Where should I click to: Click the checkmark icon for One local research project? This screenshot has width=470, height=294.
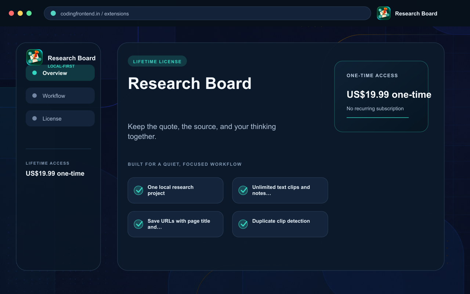point(138,190)
